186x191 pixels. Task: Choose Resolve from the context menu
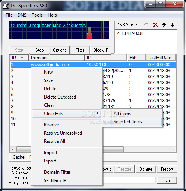point(51,125)
